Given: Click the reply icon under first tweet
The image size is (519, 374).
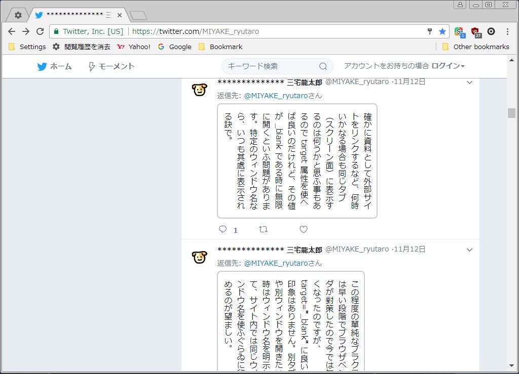Looking at the screenshot, I should pyautogui.click(x=223, y=229).
